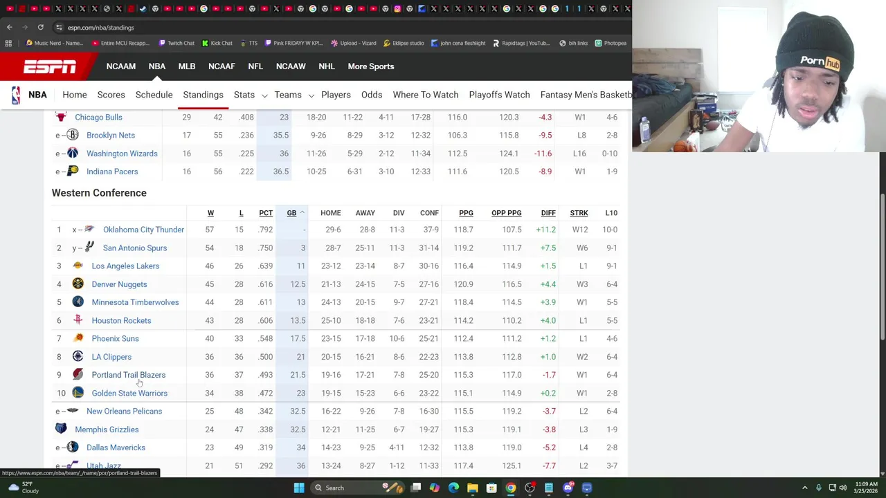Go back with the browser back arrow
Image resolution: width=886 pixels, height=498 pixels.
[x=9, y=27]
